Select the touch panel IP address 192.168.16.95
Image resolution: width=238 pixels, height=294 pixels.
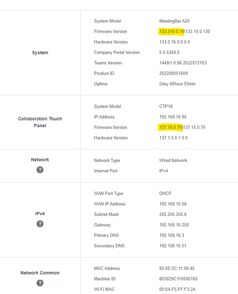pos(173,117)
